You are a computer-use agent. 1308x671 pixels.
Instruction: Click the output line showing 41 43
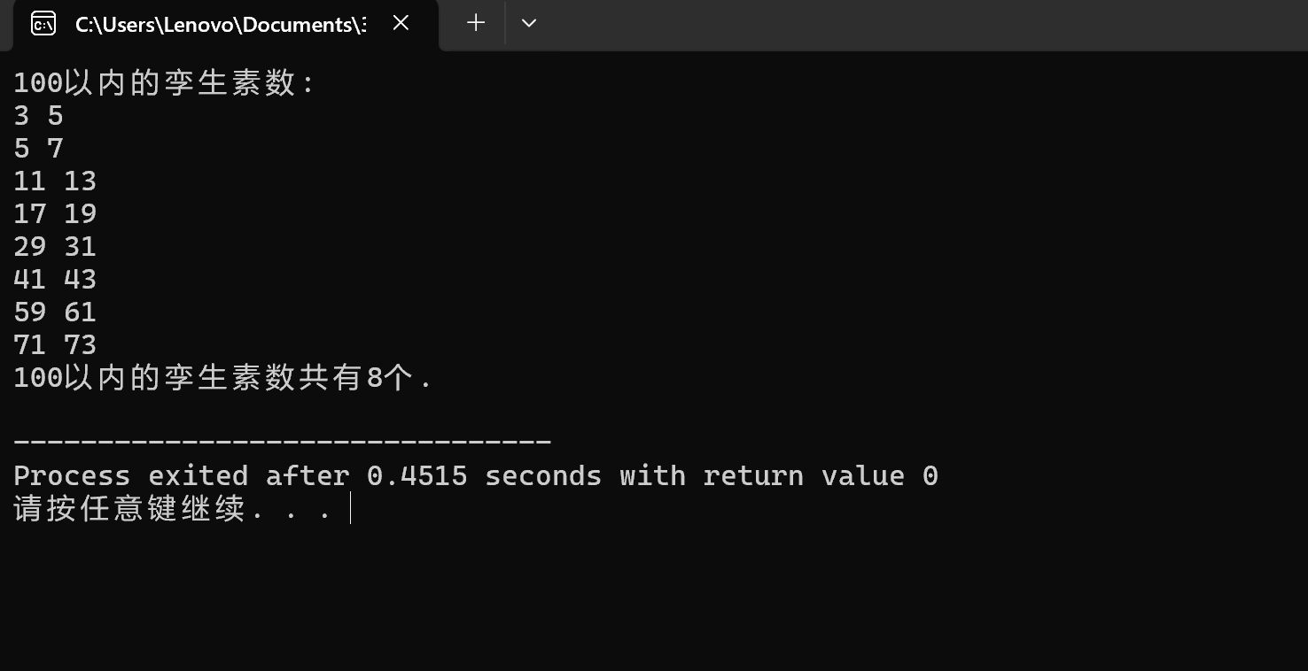click(x=55, y=280)
